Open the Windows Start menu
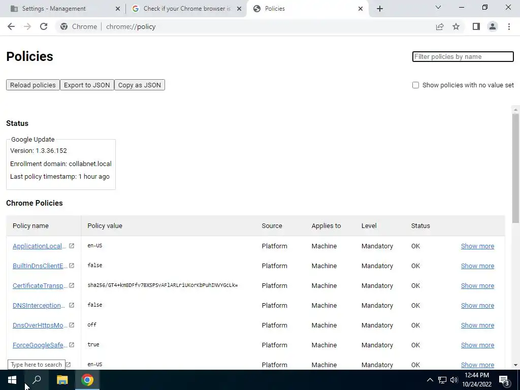The height and width of the screenshot is (390, 520). tap(12, 380)
